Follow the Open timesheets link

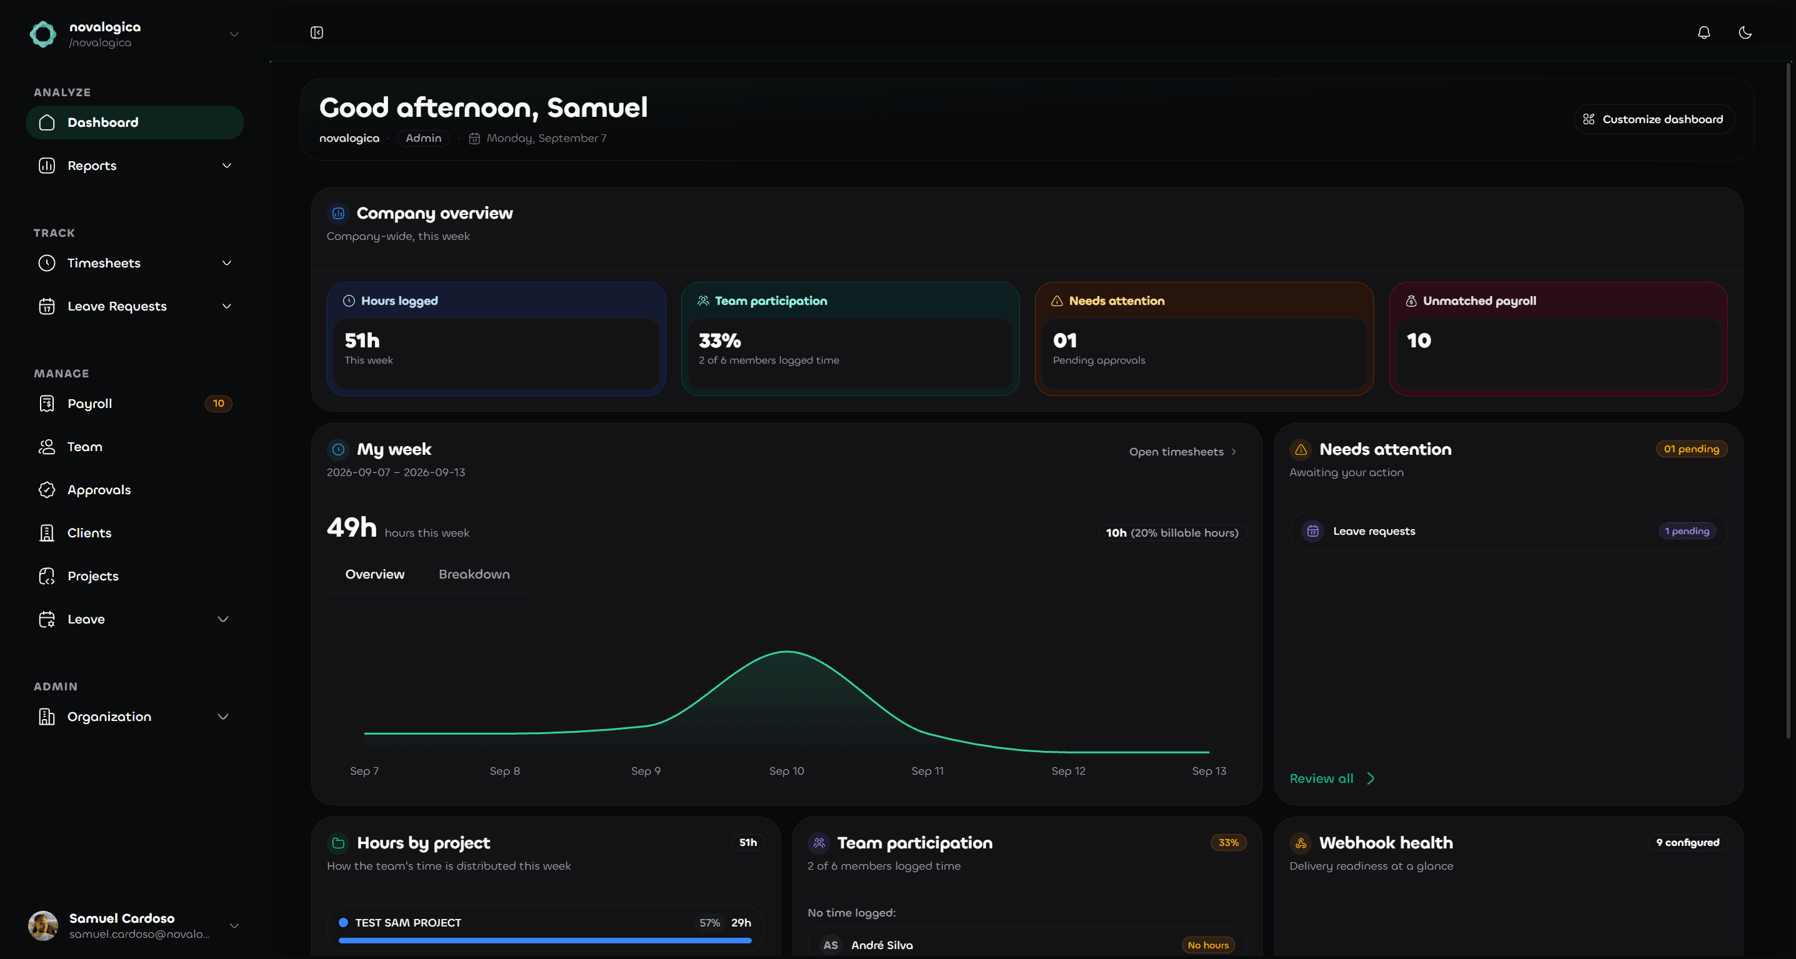1182,452
